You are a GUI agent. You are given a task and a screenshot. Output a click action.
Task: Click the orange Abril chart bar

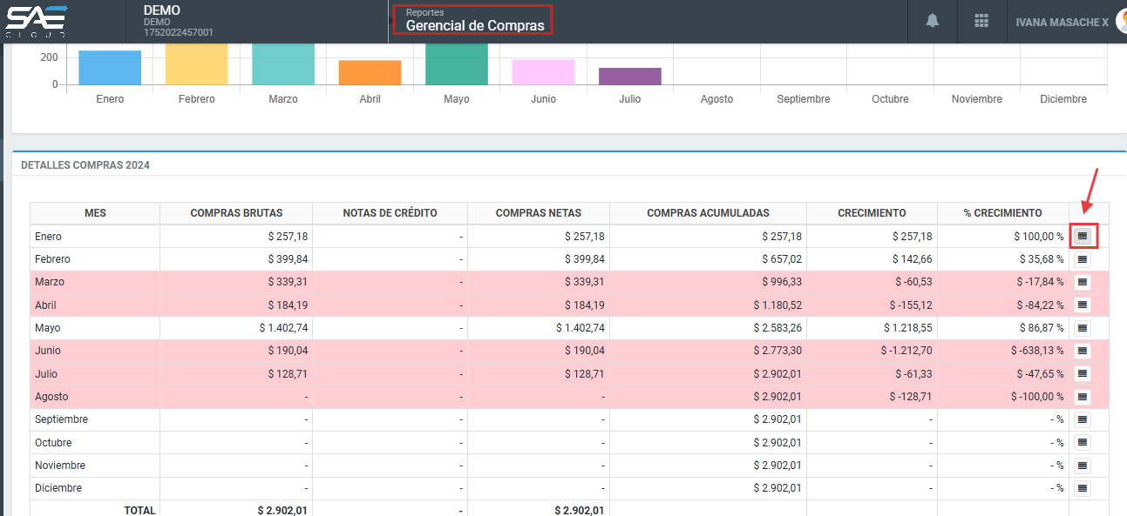click(x=370, y=73)
